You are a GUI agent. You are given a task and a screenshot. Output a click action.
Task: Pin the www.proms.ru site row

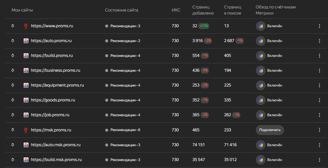coord(13,26)
